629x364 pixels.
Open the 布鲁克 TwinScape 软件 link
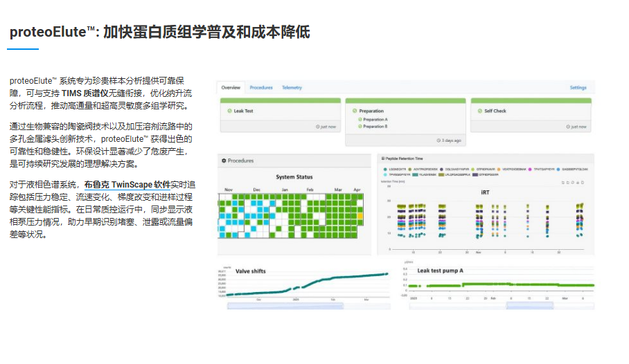pos(127,185)
